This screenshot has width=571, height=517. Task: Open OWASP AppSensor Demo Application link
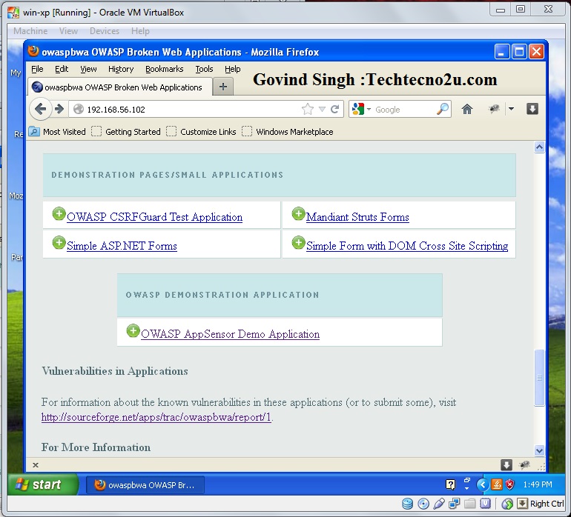230,334
